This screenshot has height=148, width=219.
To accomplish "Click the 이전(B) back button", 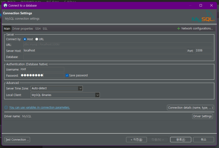I will tap(137, 140).
